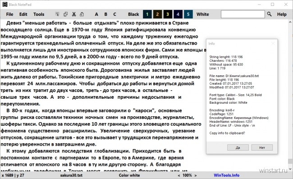Click the Black NotePad app logo icon

point(5,5)
